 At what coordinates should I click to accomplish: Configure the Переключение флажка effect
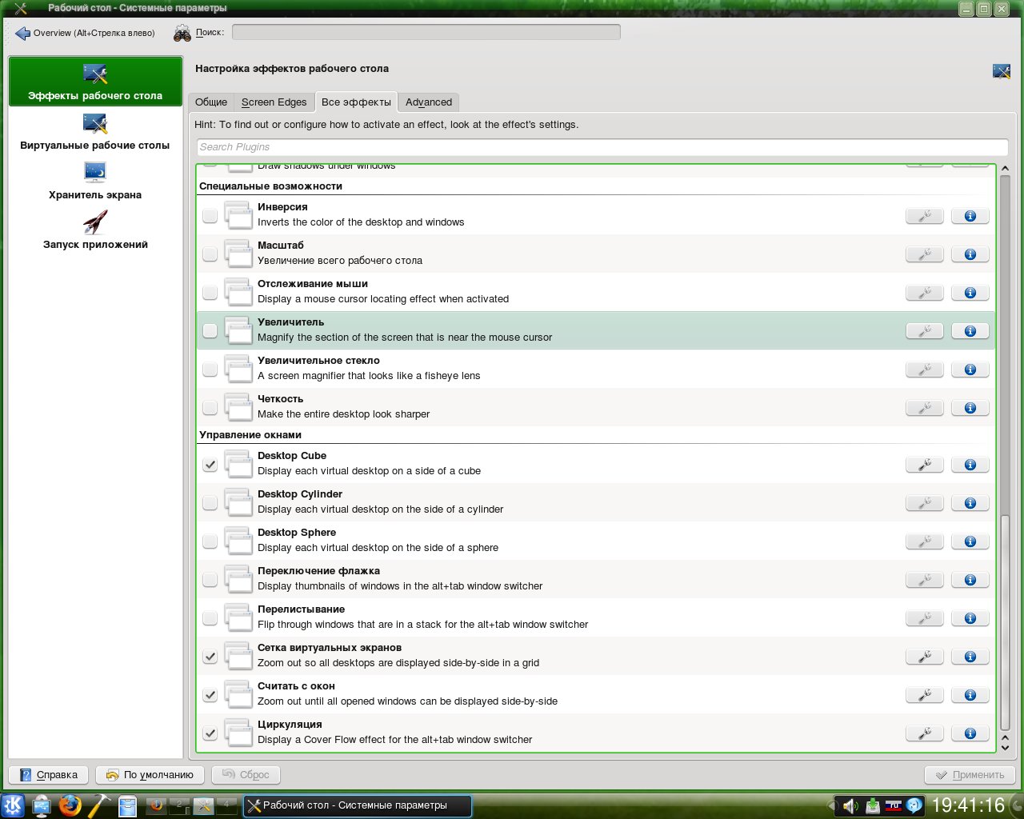click(x=924, y=580)
